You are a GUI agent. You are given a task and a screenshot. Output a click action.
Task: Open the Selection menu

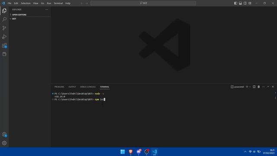click(26, 3)
